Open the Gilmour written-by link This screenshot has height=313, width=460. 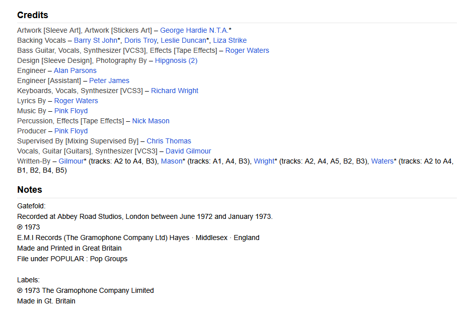tap(71, 161)
